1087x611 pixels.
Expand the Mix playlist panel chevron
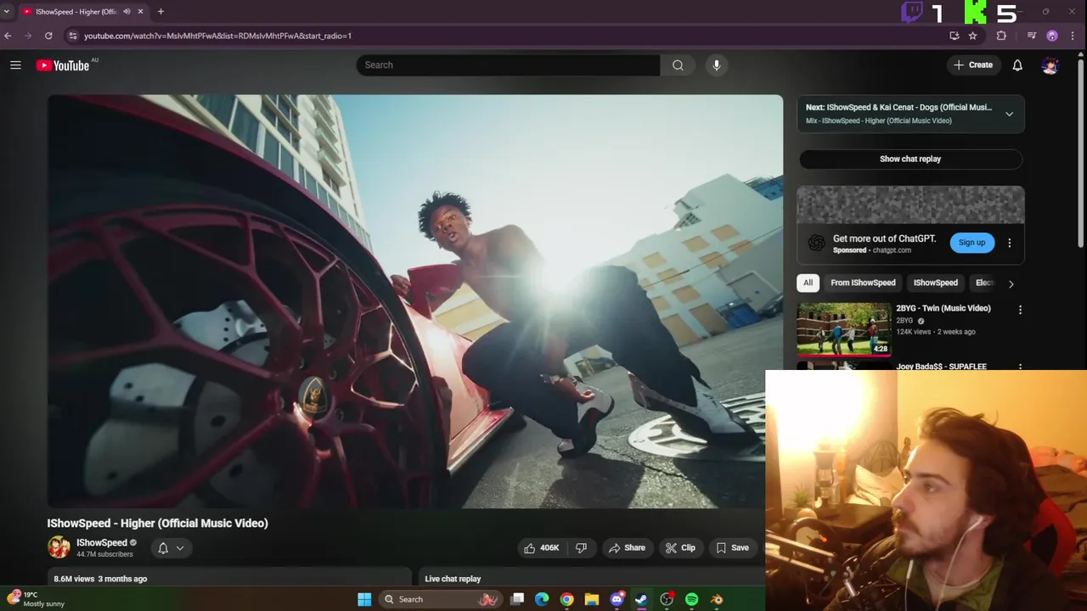[1009, 114]
